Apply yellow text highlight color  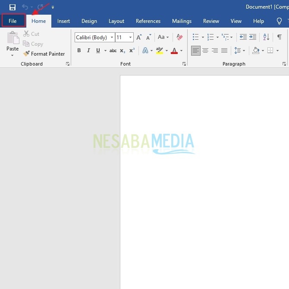point(160,50)
